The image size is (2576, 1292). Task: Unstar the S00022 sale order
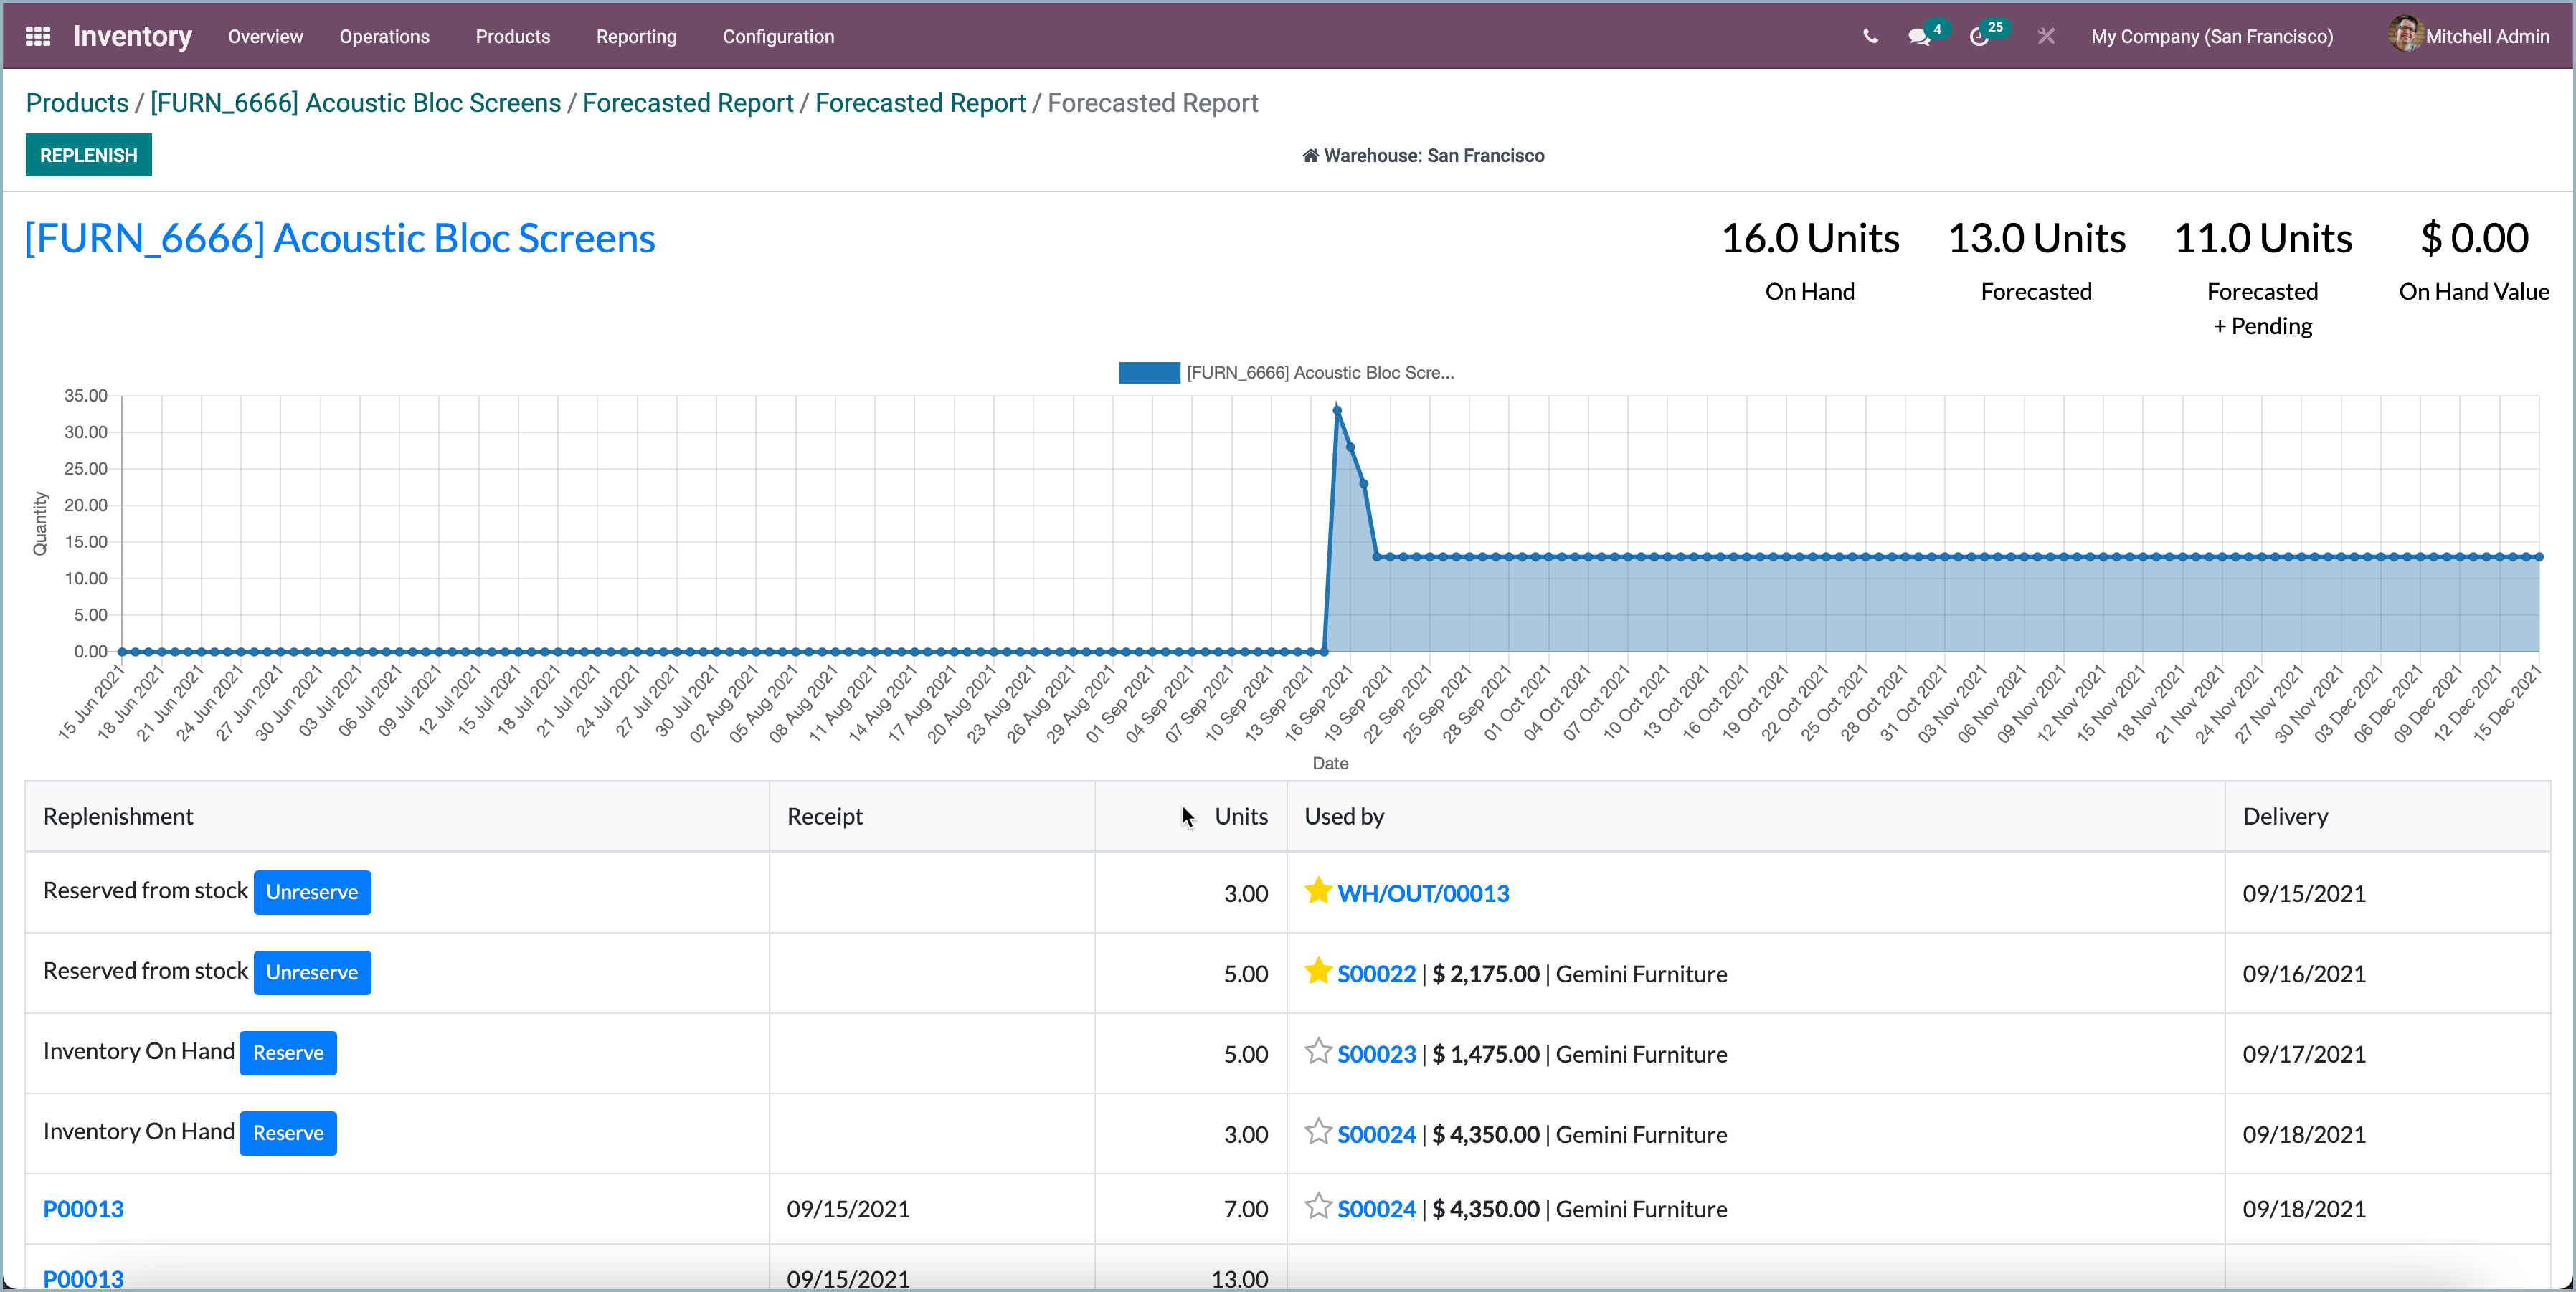pos(1318,971)
